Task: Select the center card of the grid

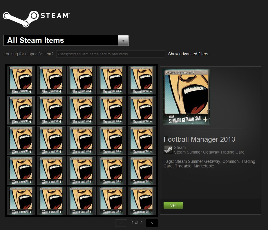Action: 82,140
